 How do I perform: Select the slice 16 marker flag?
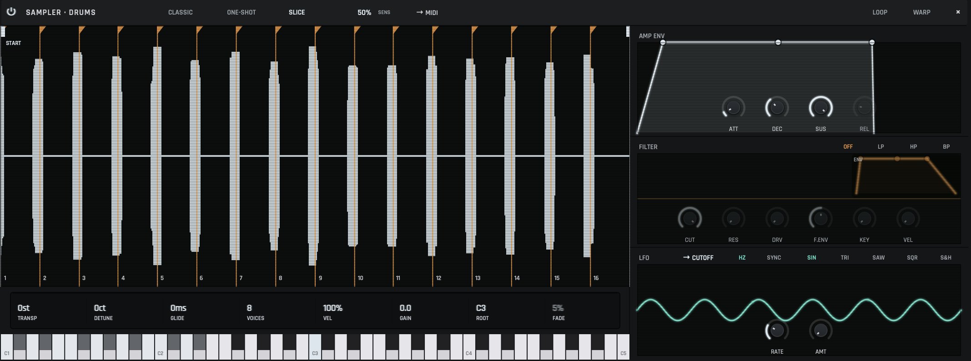coord(593,30)
